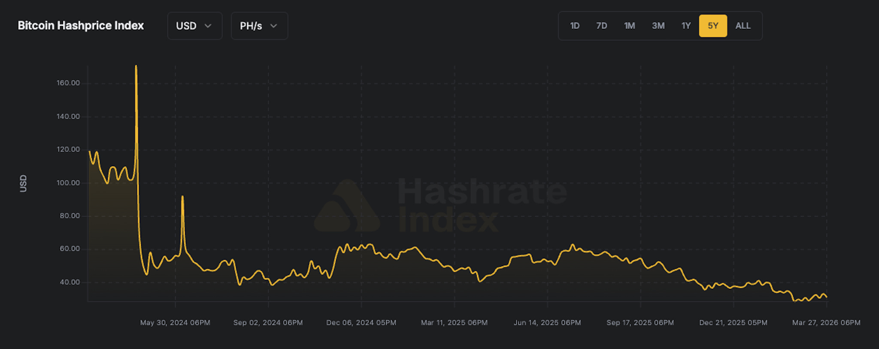Switch to the 1M time range
Viewport: 879px width, 349px height.
click(x=630, y=26)
